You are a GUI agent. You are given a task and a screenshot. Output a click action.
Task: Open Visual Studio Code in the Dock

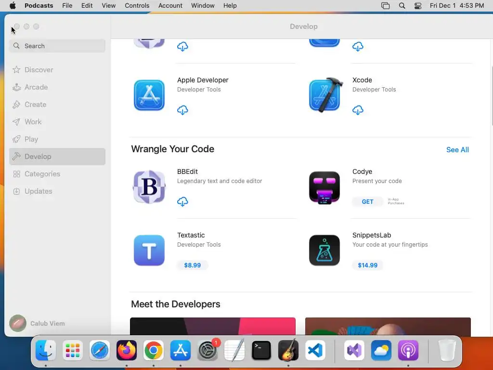point(315,350)
